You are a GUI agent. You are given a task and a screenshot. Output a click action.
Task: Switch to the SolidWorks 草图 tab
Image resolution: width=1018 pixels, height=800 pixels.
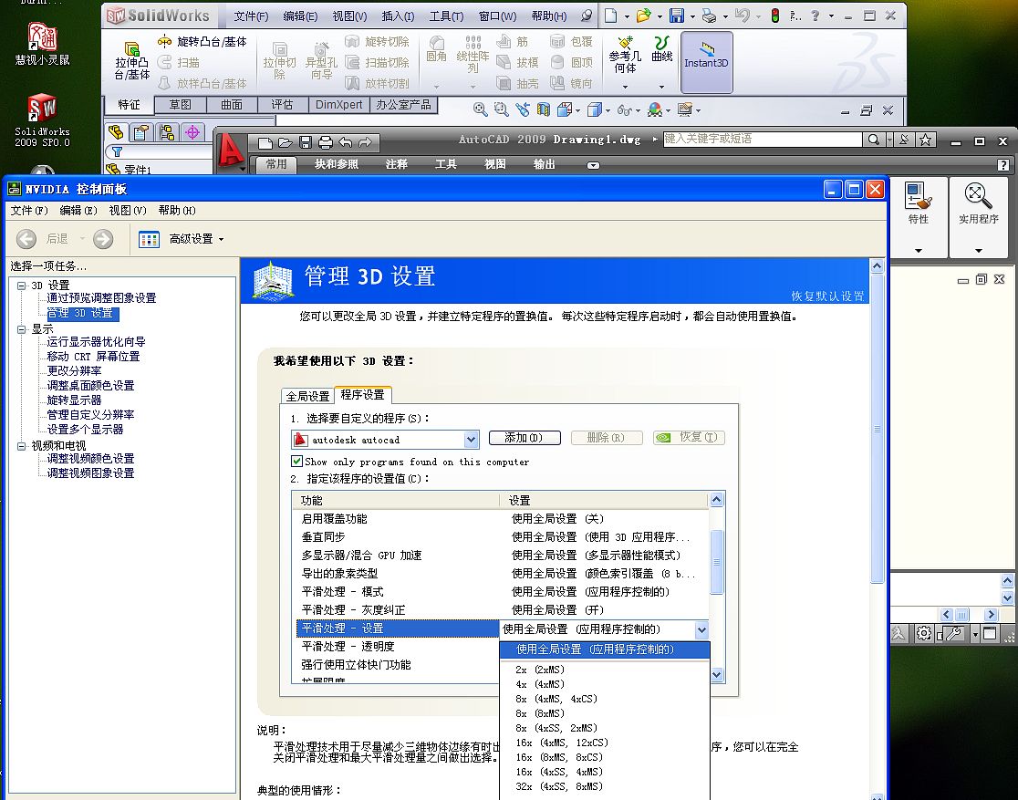coord(181,105)
